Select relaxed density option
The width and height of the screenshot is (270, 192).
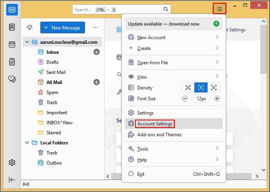(214, 88)
